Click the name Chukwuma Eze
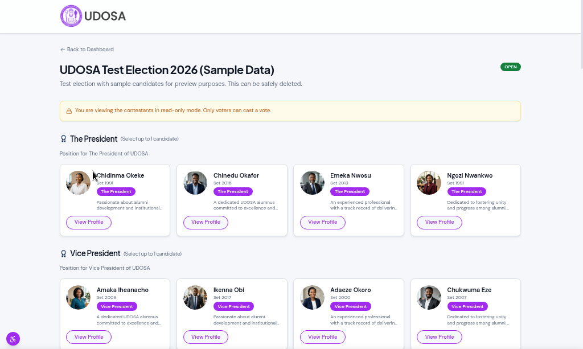 [x=469, y=290]
